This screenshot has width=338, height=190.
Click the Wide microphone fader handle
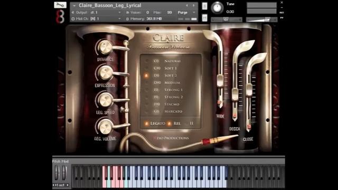pyautogui.click(x=220, y=81)
